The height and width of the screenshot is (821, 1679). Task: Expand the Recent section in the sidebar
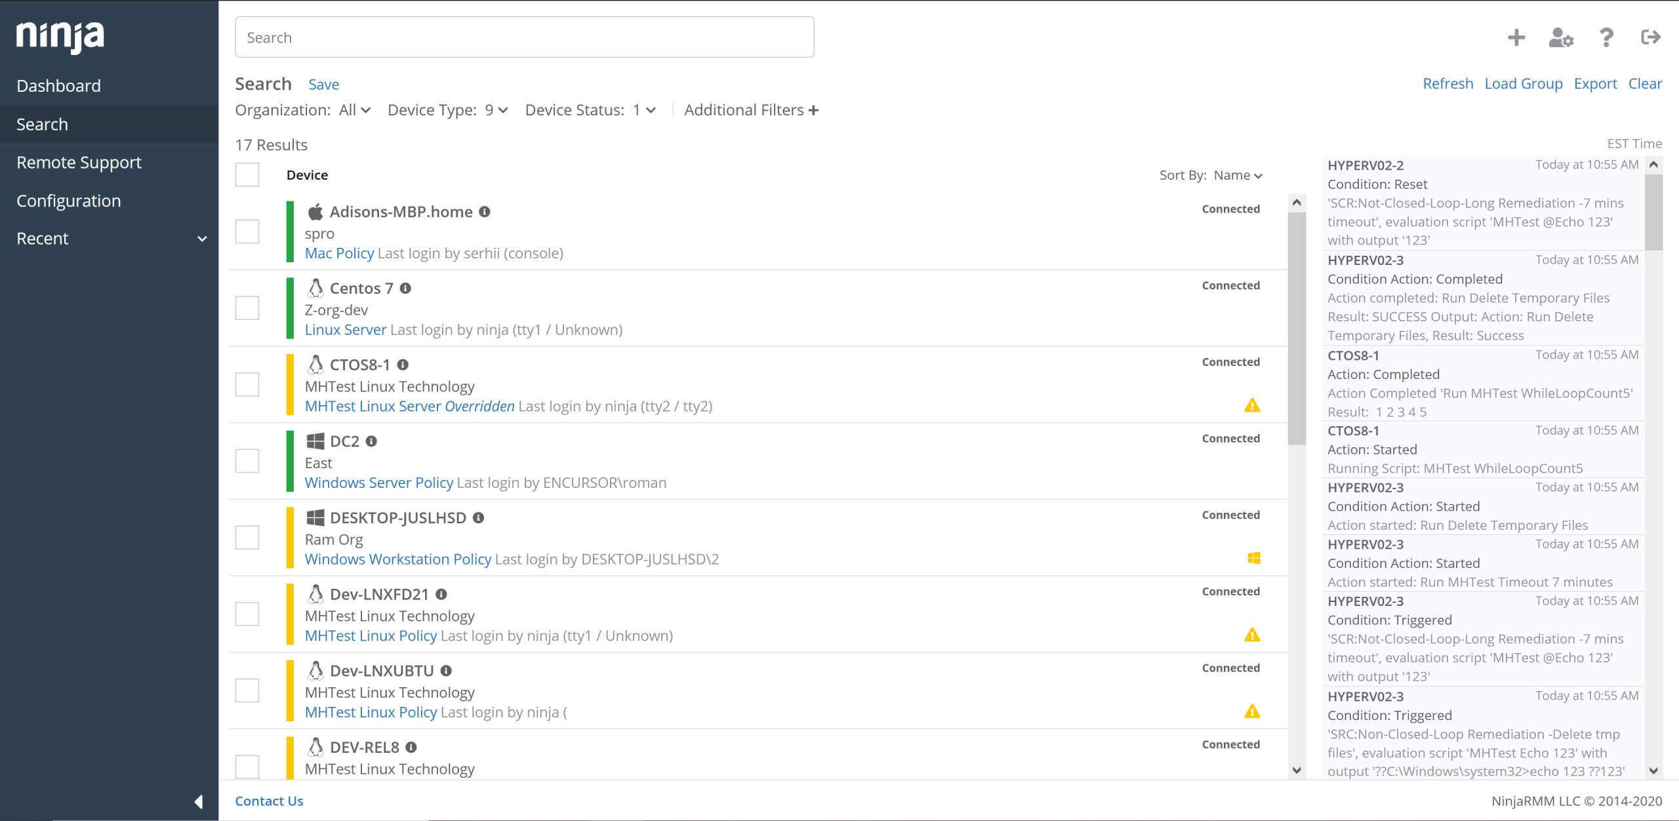(203, 238)
